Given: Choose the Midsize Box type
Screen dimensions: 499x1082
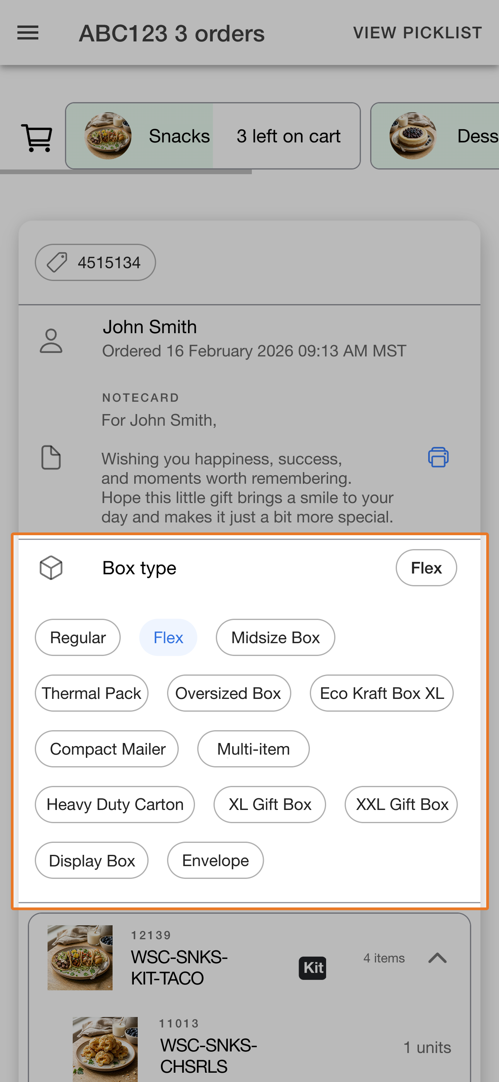Looking at the screenshot, I should [275, 638].
